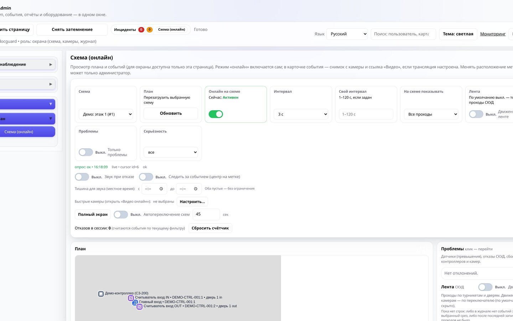Click the blue door icon for Главный вход

tap(135, 302)
